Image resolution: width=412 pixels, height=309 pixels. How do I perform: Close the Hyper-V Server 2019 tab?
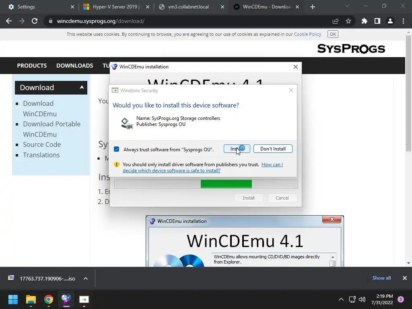click(x=148, y=7)
